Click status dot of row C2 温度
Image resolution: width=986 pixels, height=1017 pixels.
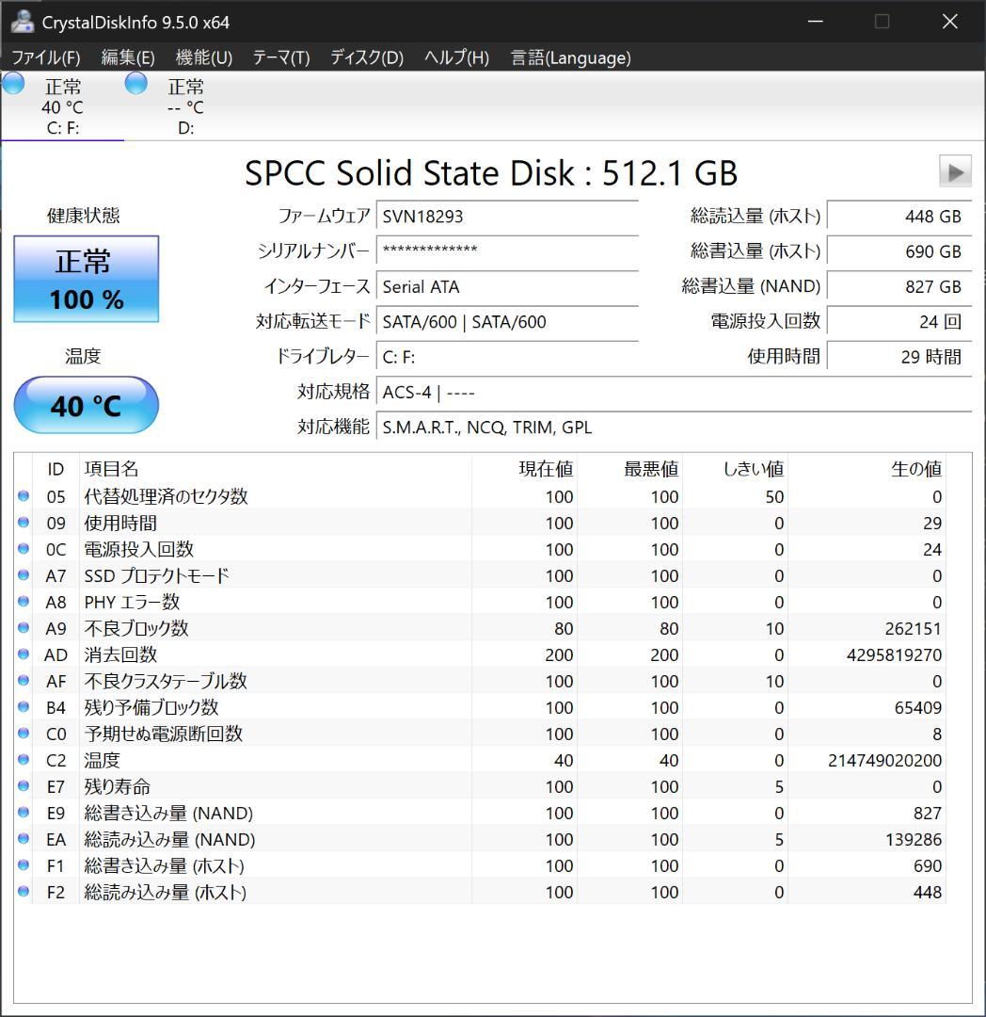tap(24, 760)
